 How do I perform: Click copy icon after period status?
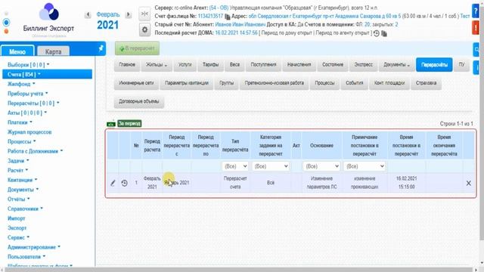[384, 33]
